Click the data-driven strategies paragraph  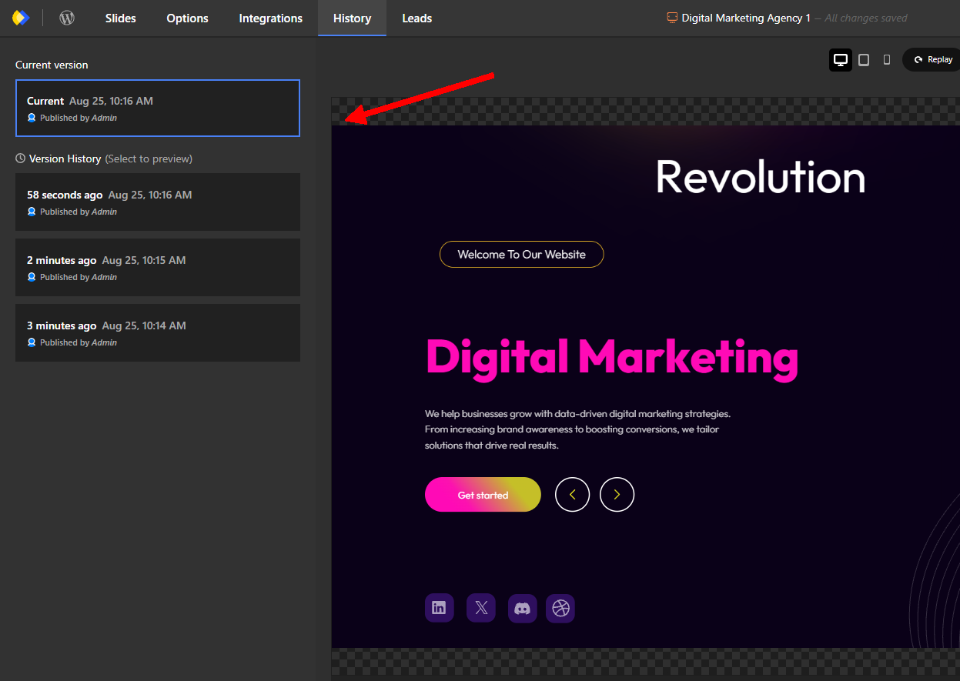pos(577,429)
